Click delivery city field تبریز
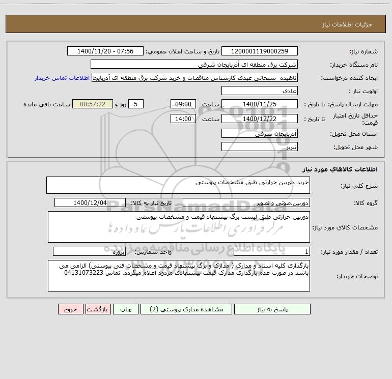Viewport: 392px width, 379px height. [260, 147]
